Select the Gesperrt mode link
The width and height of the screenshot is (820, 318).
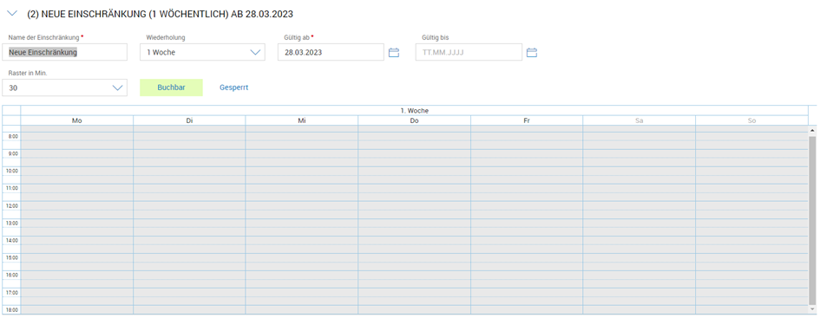233,88
